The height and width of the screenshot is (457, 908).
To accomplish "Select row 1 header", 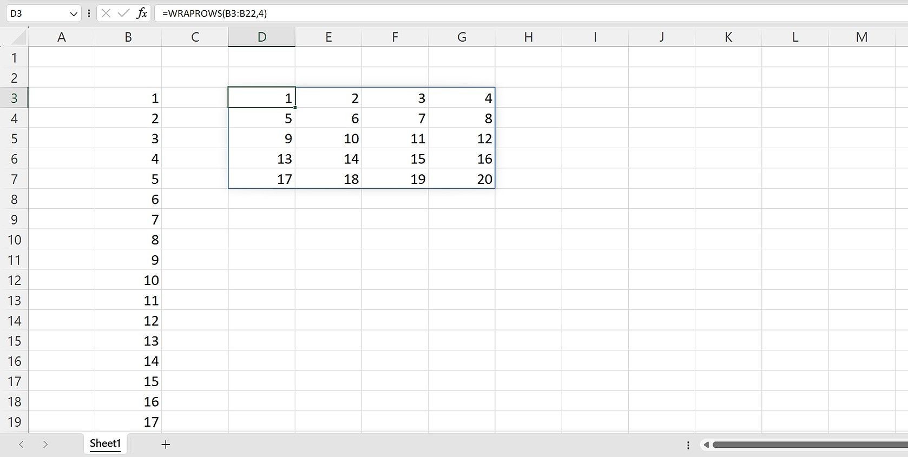I will (14, 57).
